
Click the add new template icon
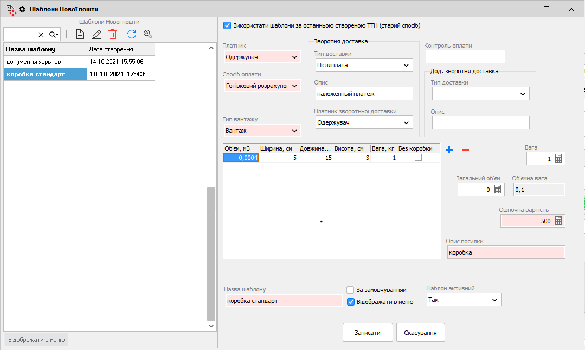coord(80,34)
